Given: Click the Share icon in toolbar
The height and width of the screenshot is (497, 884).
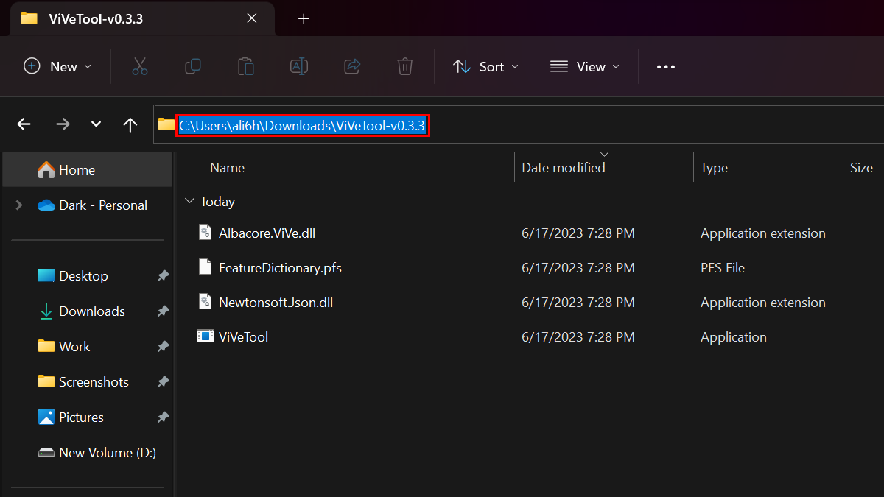Looking at the screenshot, I should pyautogui.click(x=352, y=66).
